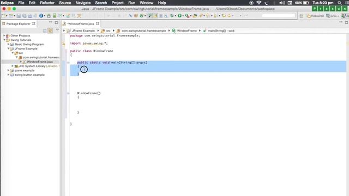Image resolution: width=349 pixels, height=196 pixels.
Task: Open the Run menu
Action: click(x=131, y=3)
